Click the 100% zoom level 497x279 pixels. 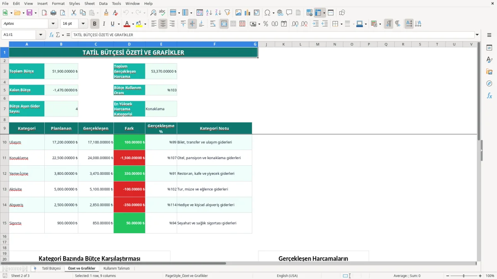point(490,276)
